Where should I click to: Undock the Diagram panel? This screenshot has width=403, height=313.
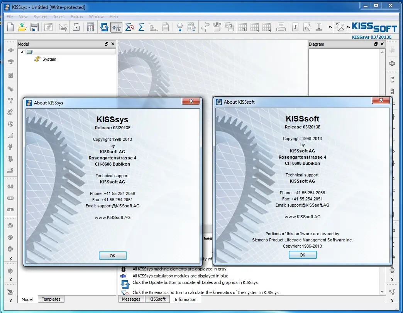pyautogui.click(x=376, y=44)
